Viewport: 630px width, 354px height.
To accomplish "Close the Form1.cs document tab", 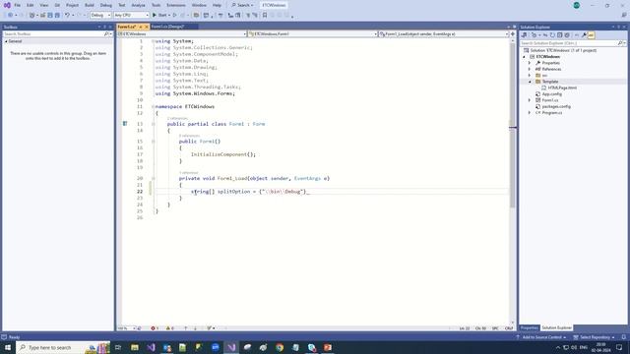I will (147, 27).
